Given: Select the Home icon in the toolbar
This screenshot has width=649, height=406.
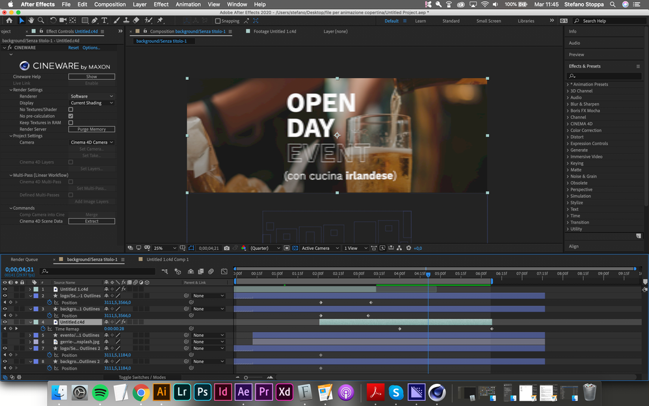Looking at the screenshot, I should [9, 20].
